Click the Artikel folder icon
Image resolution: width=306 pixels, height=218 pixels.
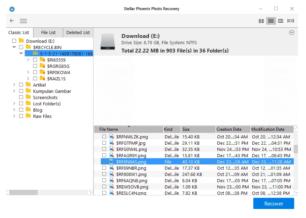[x=28, y=84]
